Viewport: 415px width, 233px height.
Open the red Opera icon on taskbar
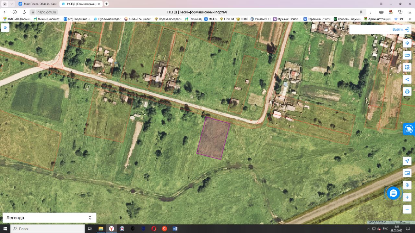pos(154,229)
